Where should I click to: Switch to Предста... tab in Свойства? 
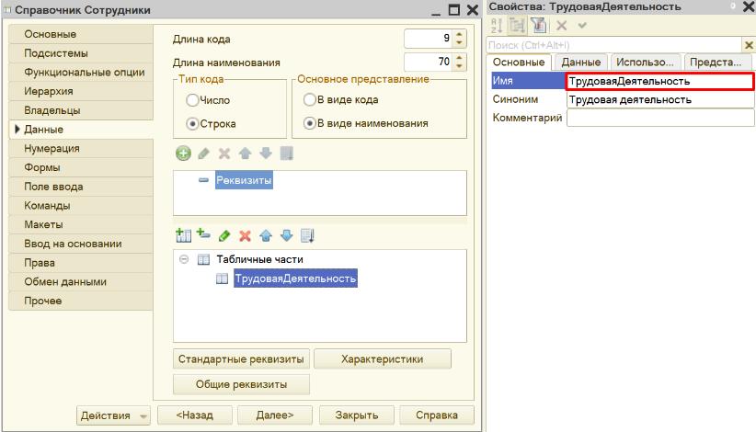(x=716, y=63)
